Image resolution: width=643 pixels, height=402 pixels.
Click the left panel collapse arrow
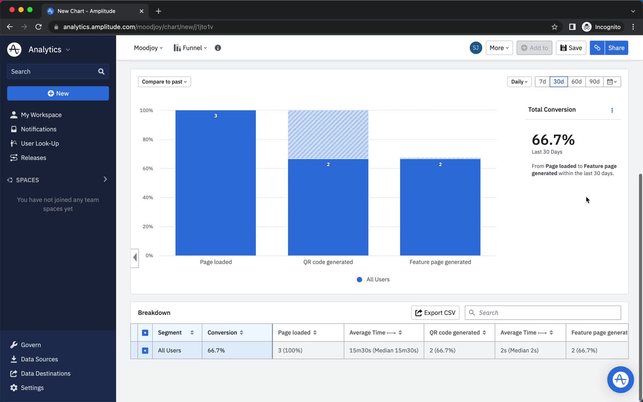134,258
